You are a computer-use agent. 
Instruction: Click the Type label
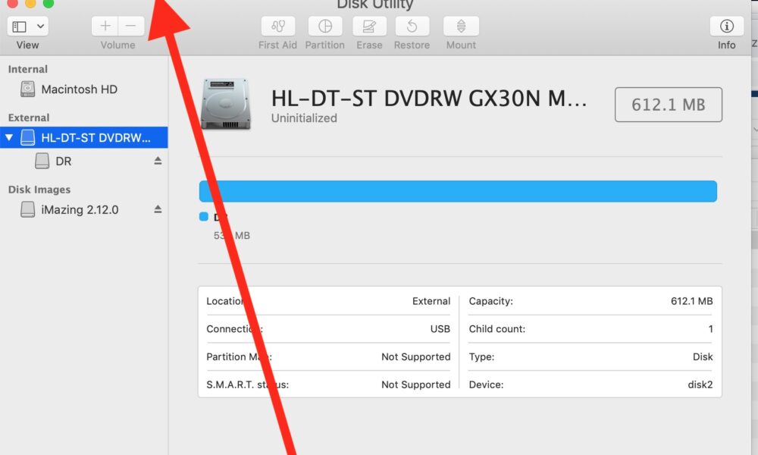coord(481,357)
